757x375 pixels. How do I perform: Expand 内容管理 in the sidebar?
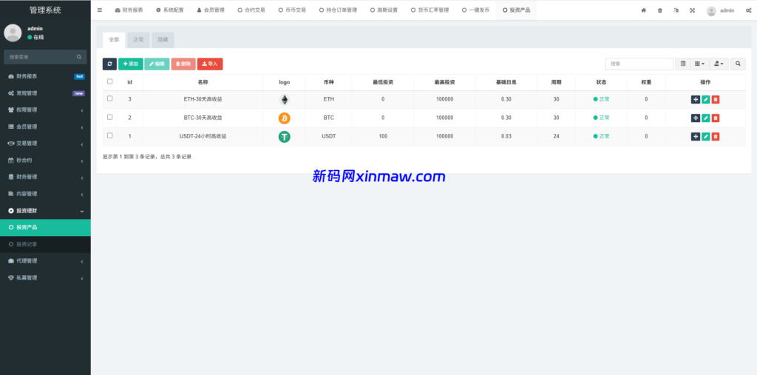pos(45,194)
